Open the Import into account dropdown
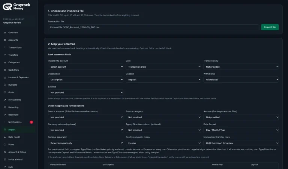This screenshot has width=288, height=169. [85, 67]
